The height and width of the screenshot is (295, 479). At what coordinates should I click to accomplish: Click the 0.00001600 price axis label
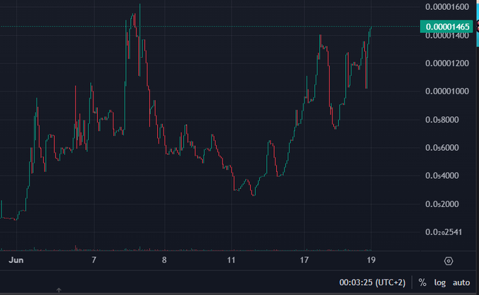(x=447, y=7)
